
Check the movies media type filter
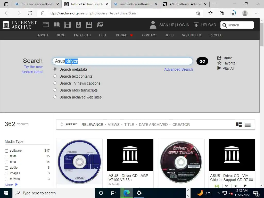[x=6, y=179]
